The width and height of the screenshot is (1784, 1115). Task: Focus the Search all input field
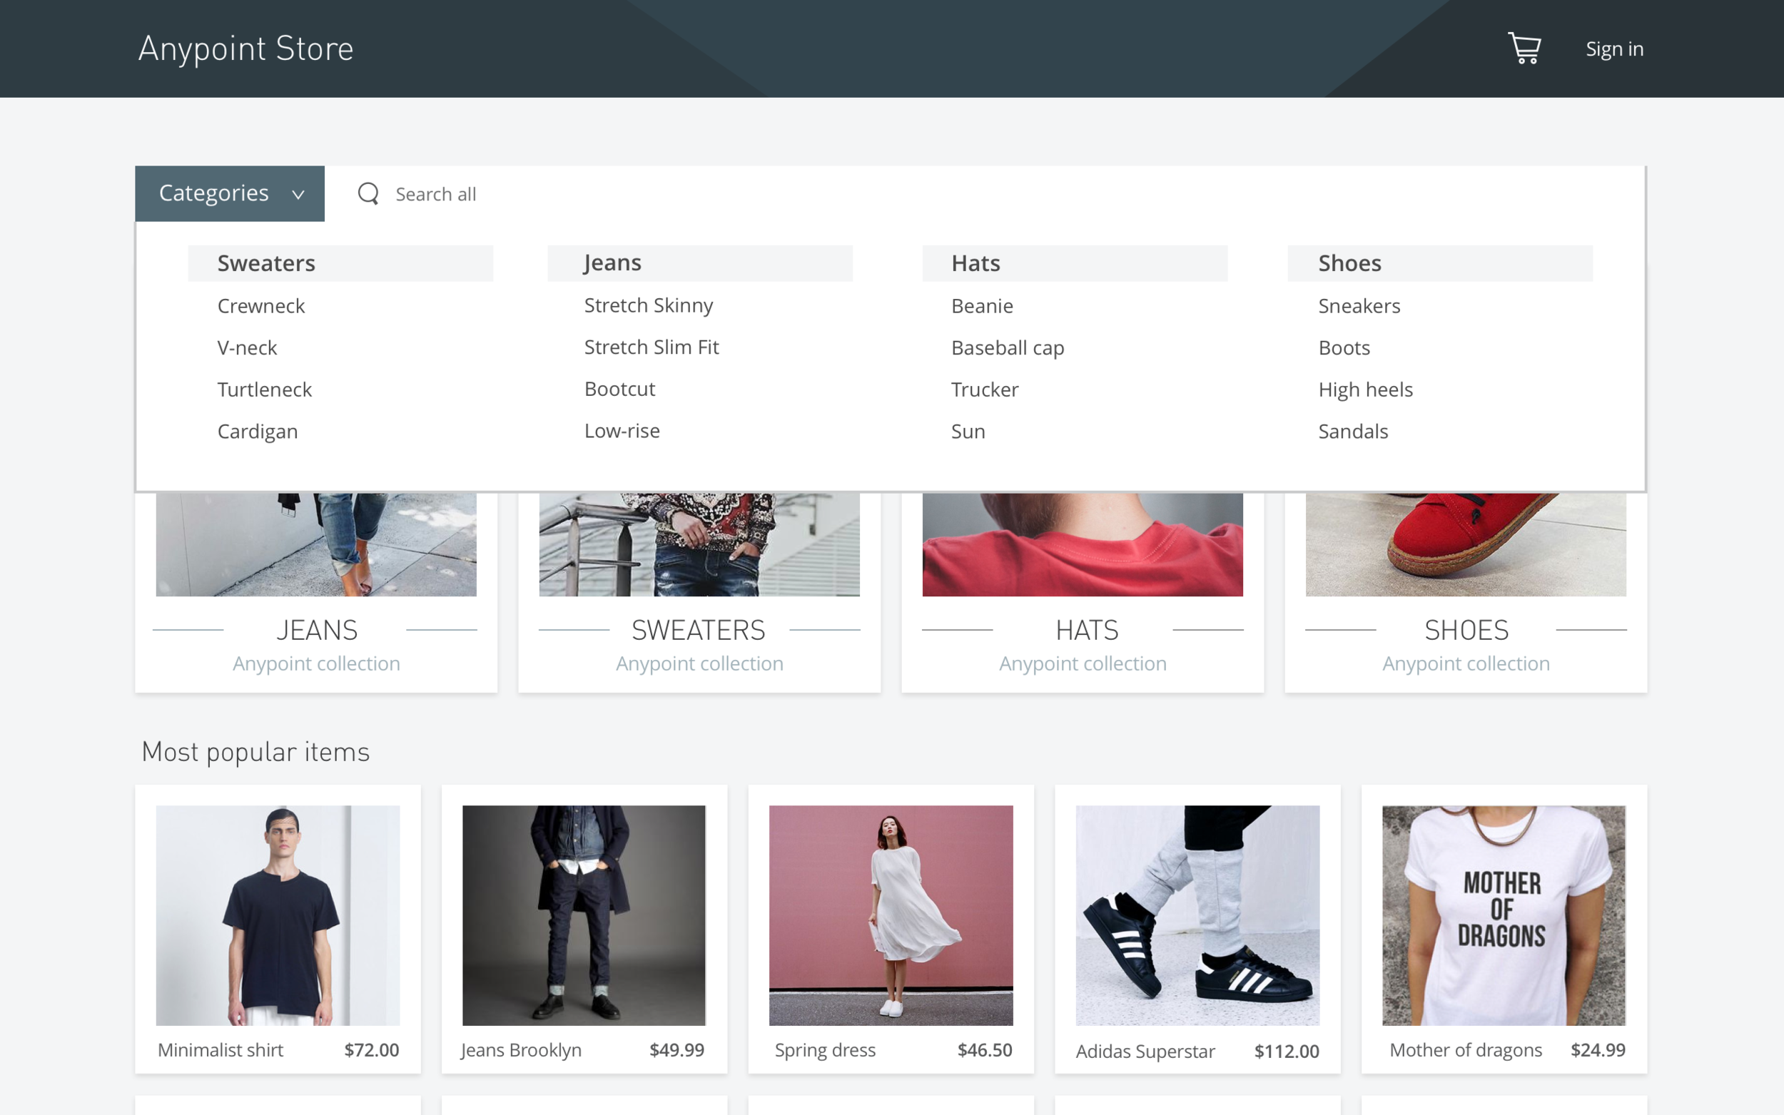[985, 194]
